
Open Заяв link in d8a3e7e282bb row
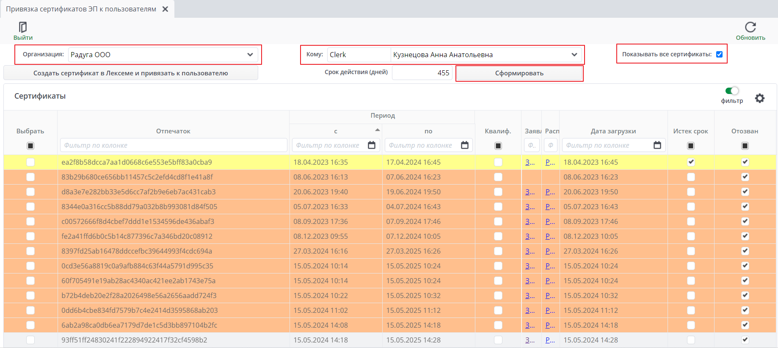(x=530, y=192)
